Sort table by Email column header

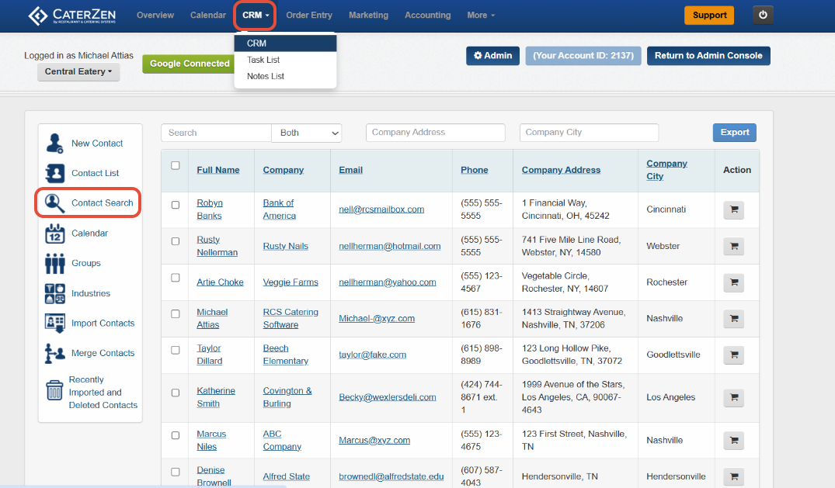[x=350, y=170]
